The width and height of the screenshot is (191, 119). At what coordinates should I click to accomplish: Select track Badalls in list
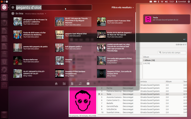pos(142,103)
